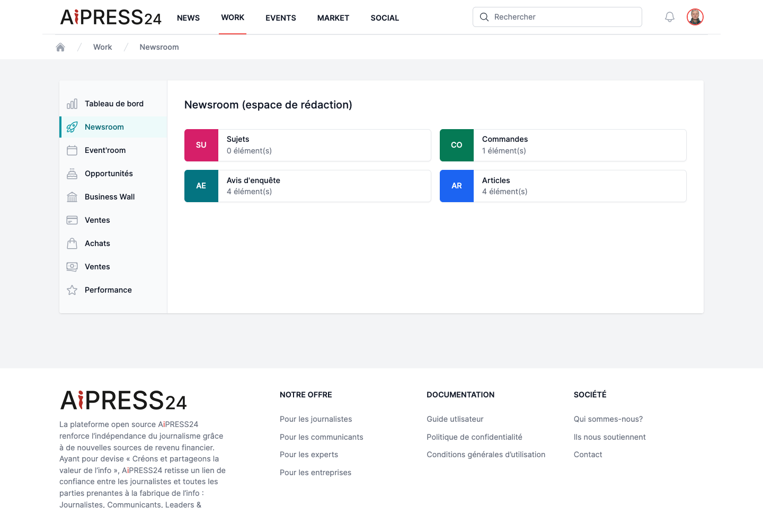Focus the Rechercher search field
Image resolution: width=763 pixels, height=508 pixels.
557,17
